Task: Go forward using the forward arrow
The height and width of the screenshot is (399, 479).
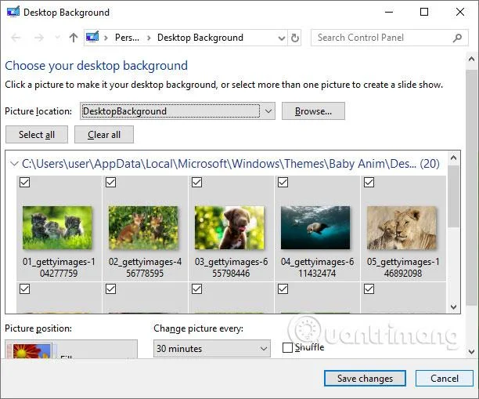Action: click(39, 38)
